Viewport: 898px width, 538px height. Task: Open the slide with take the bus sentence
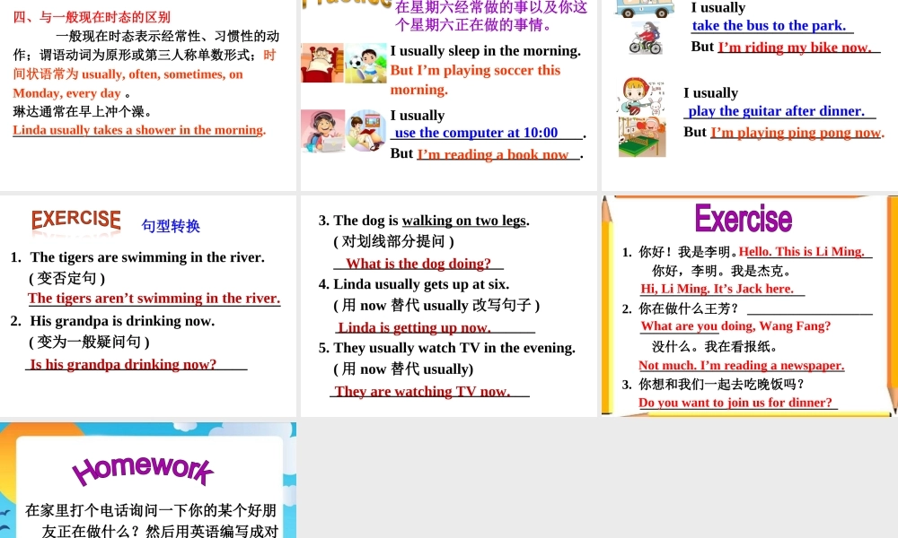pos(750,95)
